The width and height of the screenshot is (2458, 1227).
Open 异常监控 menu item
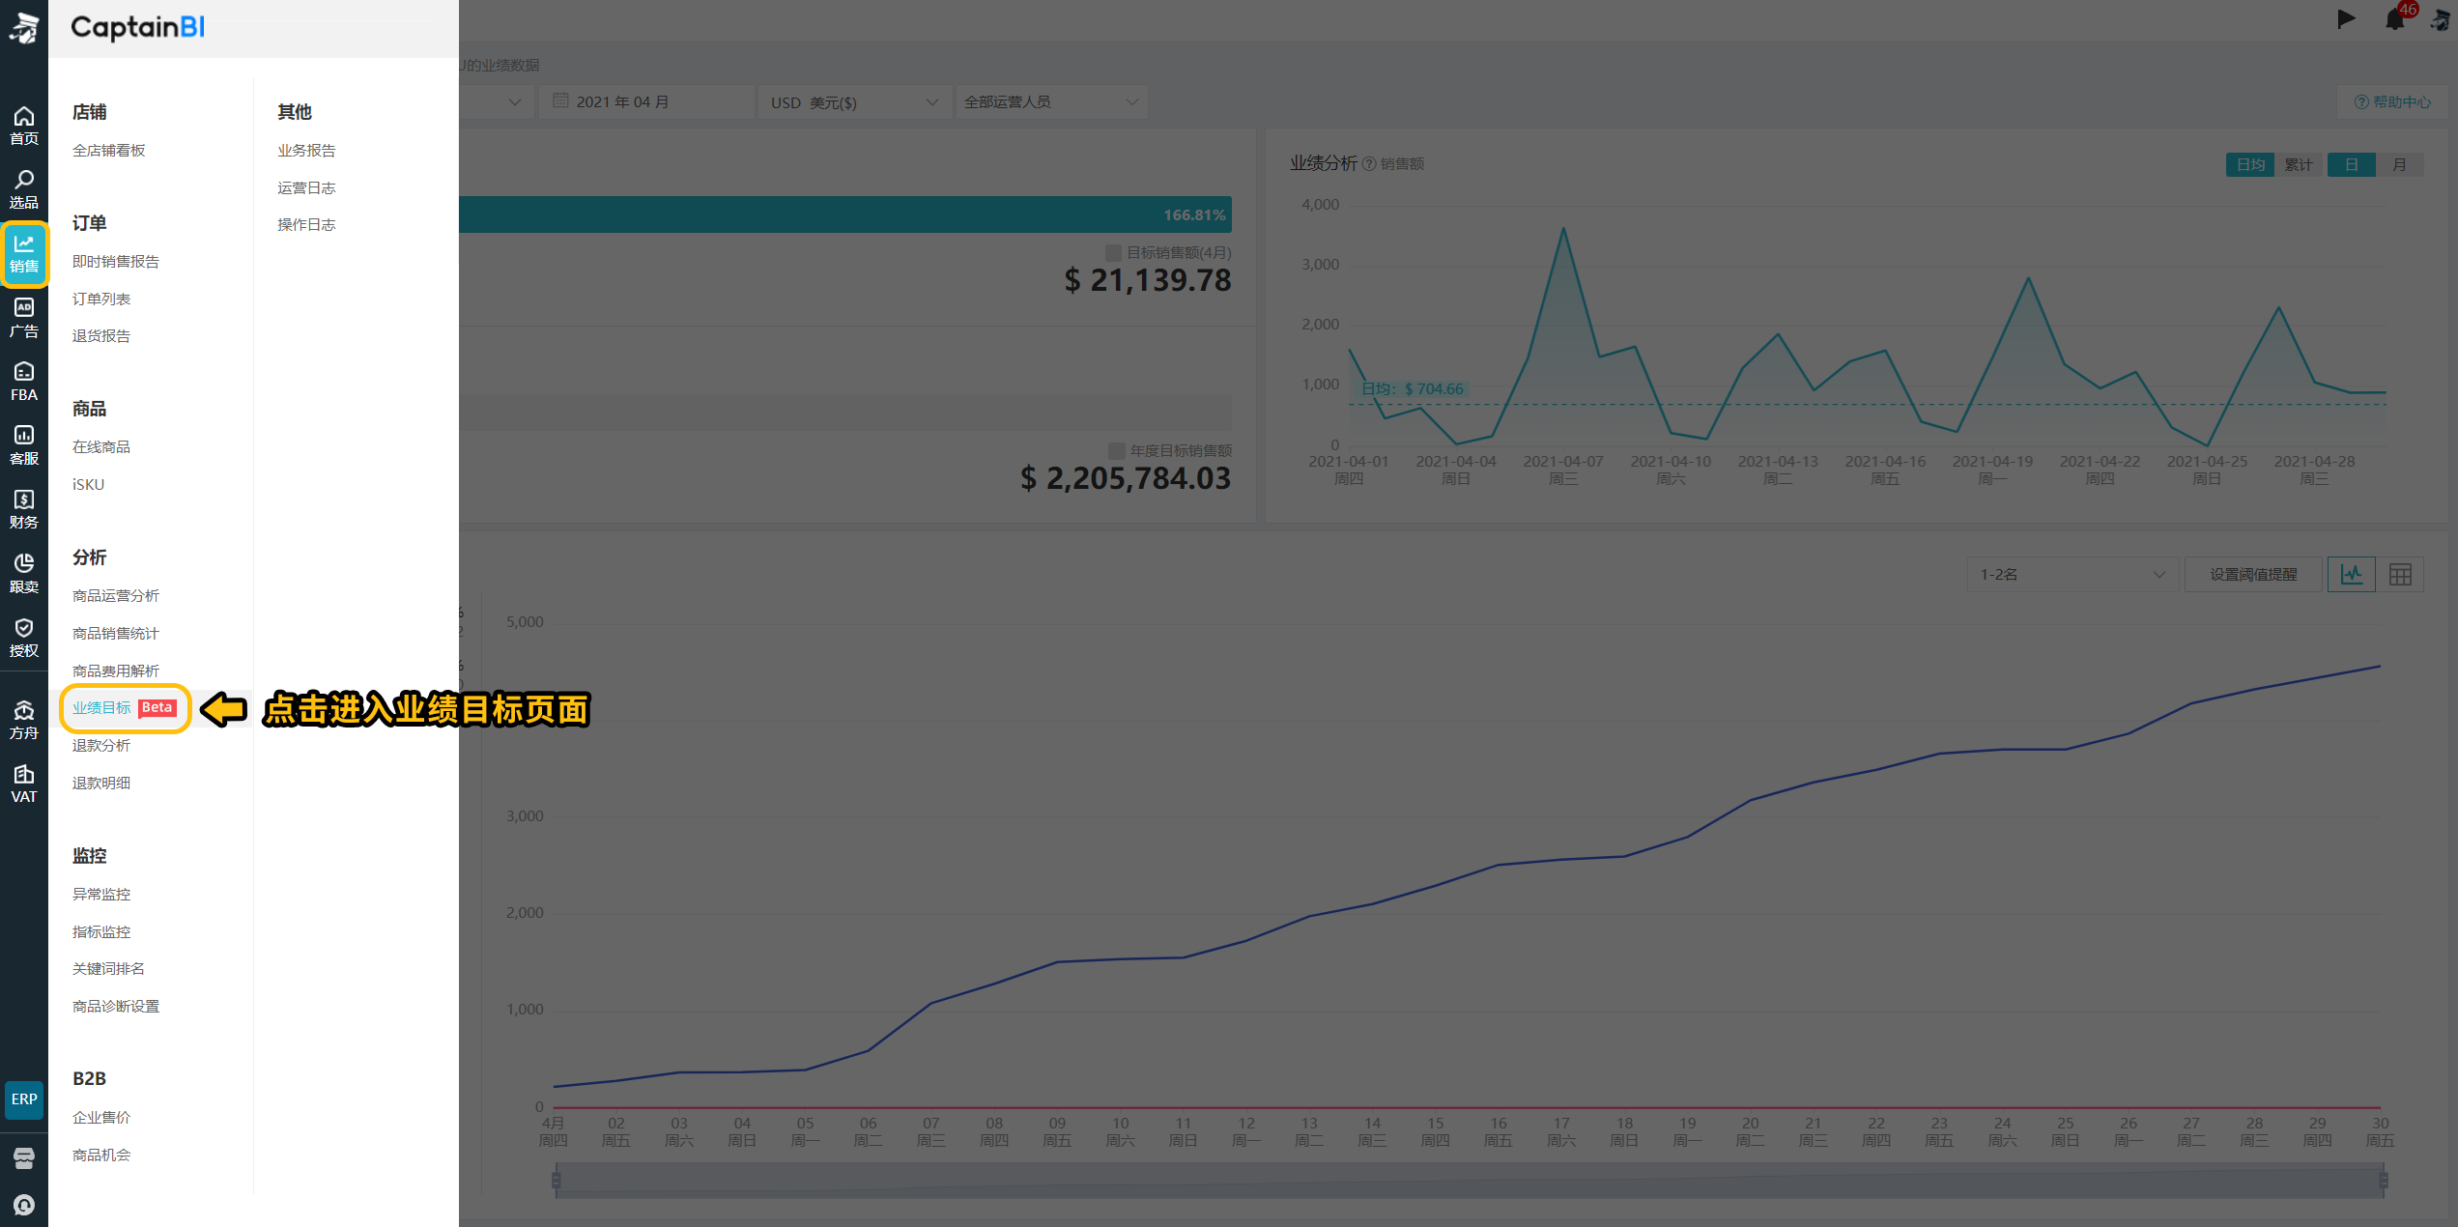point(101,895)
